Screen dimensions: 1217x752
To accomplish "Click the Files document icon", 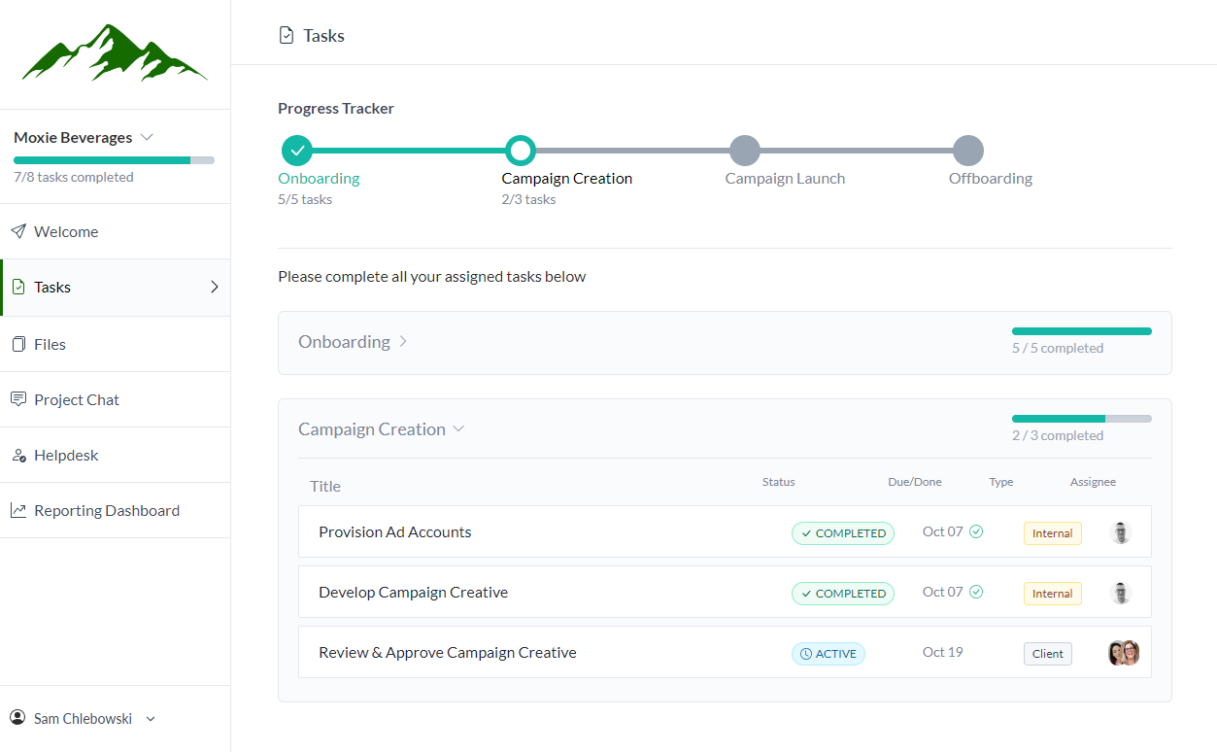I will click(18, 344).
